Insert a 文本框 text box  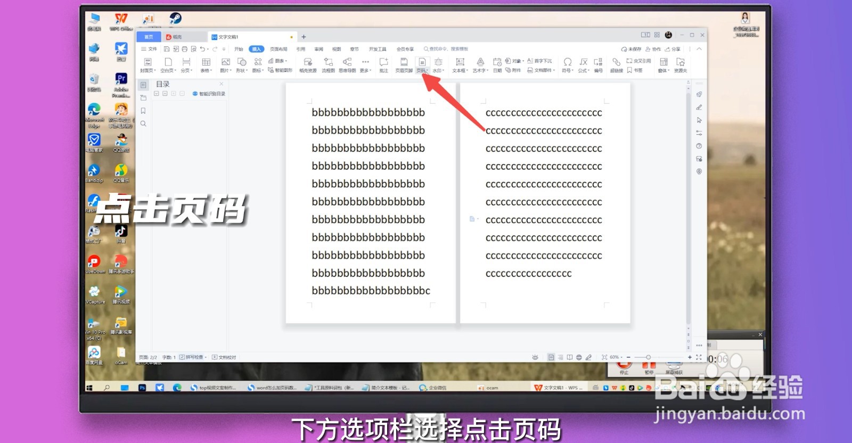[460, 65]
